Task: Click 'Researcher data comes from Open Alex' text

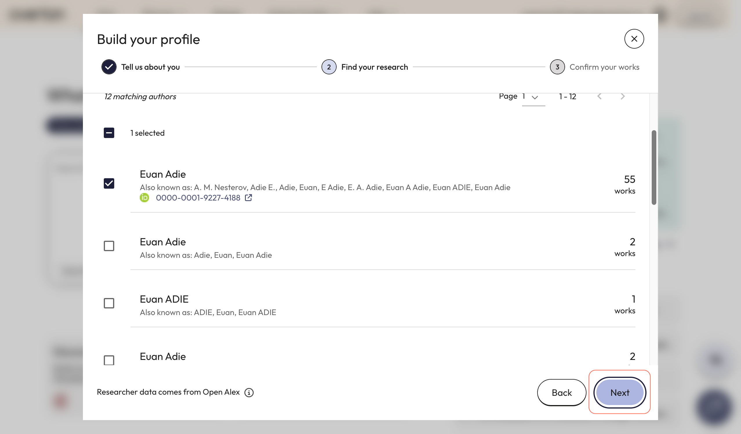Action: tap(168, 392)
